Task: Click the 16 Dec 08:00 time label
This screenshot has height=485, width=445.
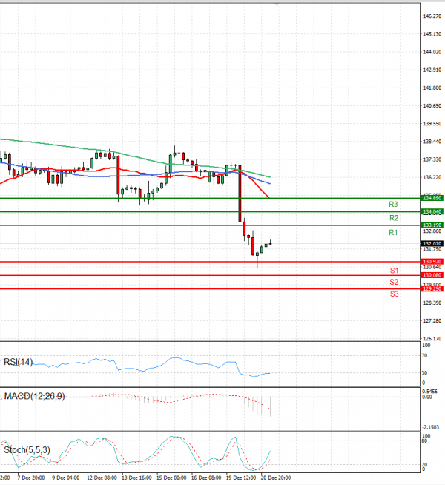Action: [206, 478]
